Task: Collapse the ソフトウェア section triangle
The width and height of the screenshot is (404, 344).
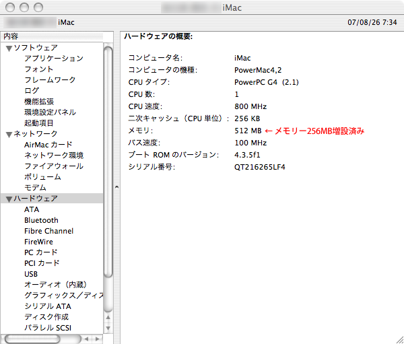Action: pos(9,48)
